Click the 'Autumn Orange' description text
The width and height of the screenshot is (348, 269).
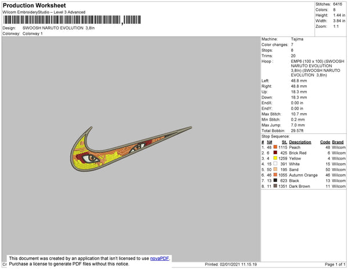point(303,175)
